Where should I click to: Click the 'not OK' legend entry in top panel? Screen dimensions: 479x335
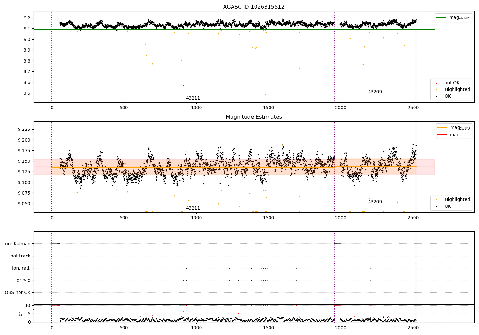coord(452,83)
